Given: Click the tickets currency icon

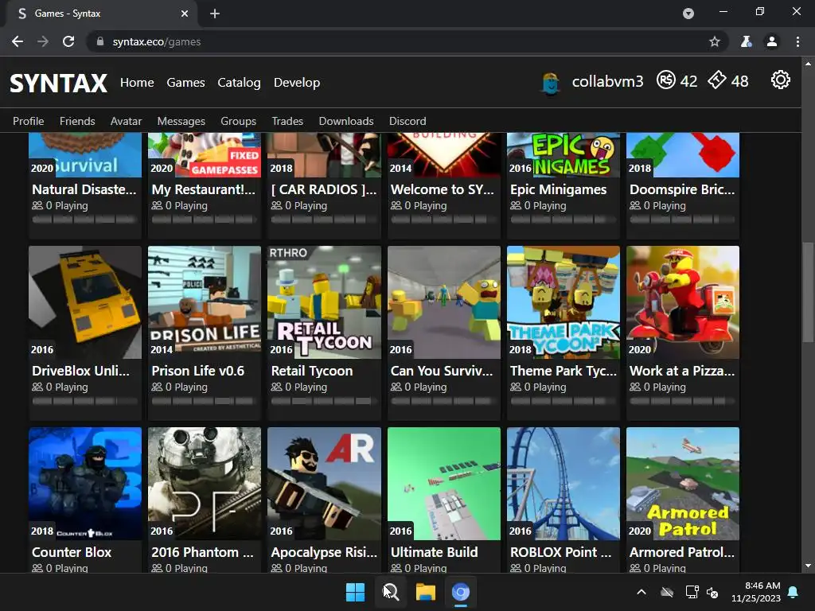Looking at the screenshot, I should point(717,80).
